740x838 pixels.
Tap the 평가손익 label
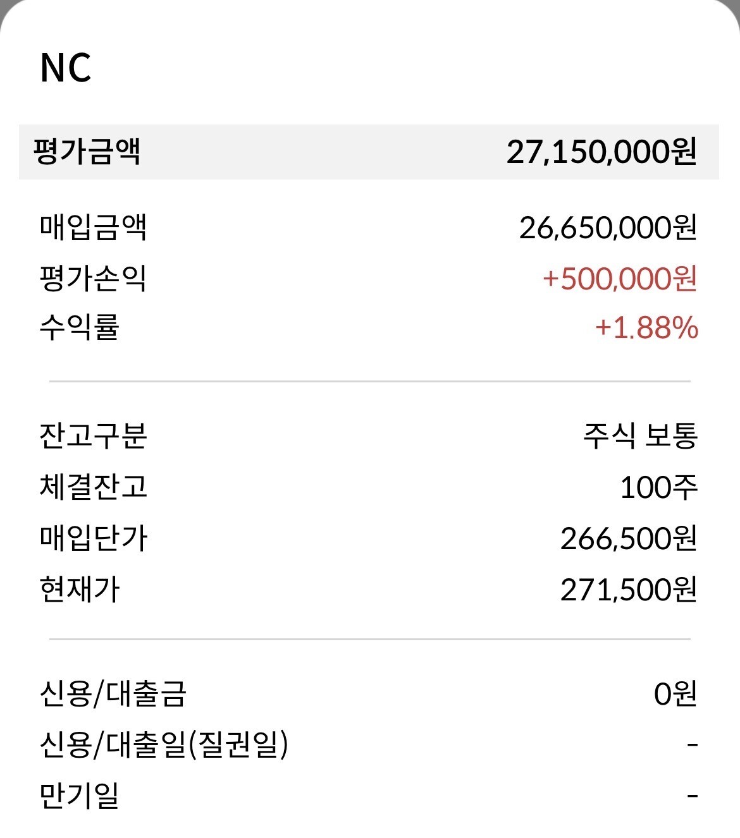click(x=93, y=278)
